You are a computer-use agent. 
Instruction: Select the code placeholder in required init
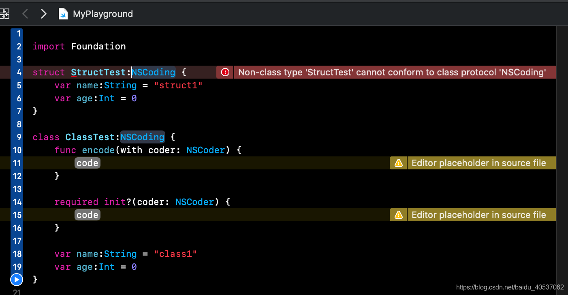tap(88, 215)
